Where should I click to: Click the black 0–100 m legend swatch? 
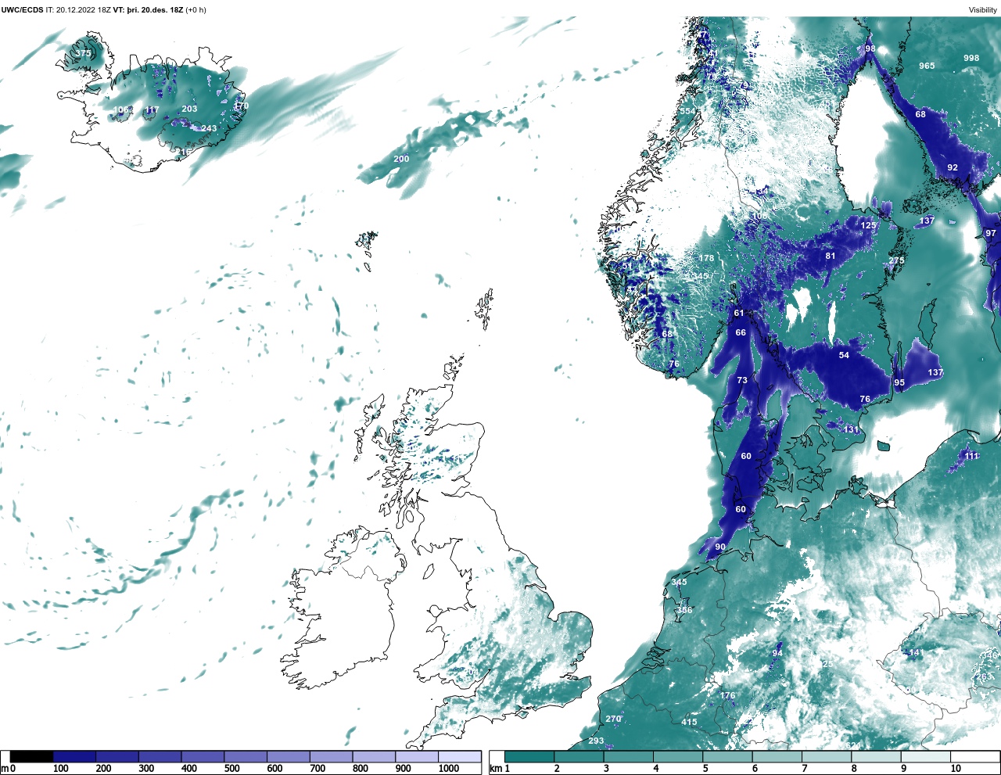tap(31, 756)
